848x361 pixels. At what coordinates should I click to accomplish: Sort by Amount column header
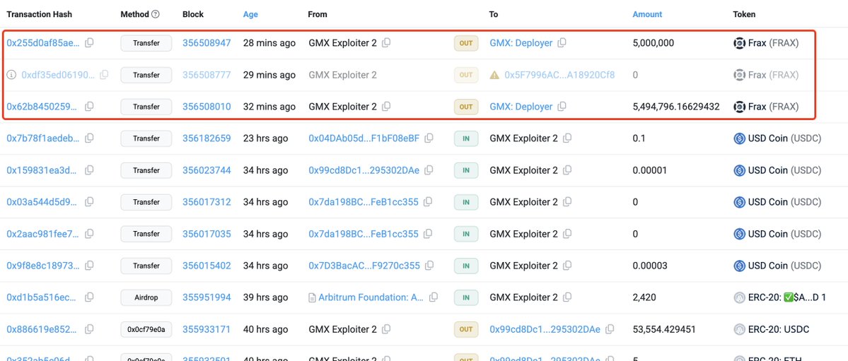point(647,15)
